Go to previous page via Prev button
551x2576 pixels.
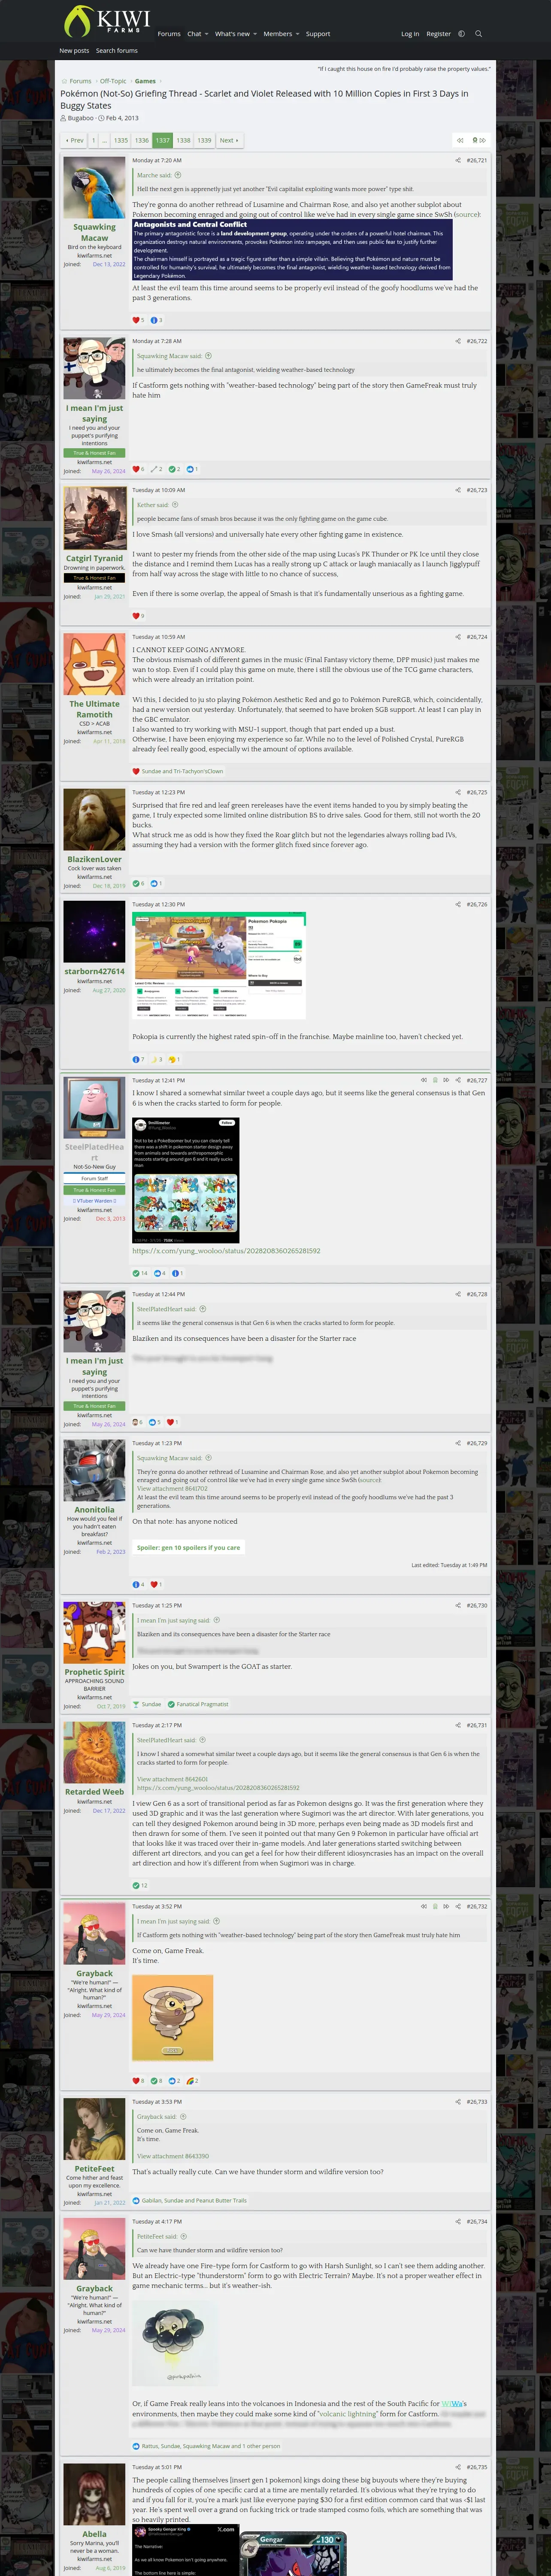74,140
